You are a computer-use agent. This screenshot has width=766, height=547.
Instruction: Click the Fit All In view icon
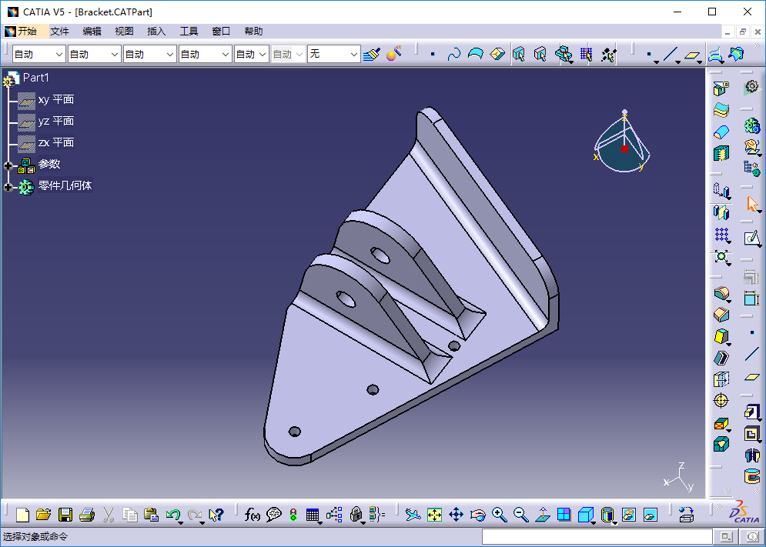[x=435, y=515]
